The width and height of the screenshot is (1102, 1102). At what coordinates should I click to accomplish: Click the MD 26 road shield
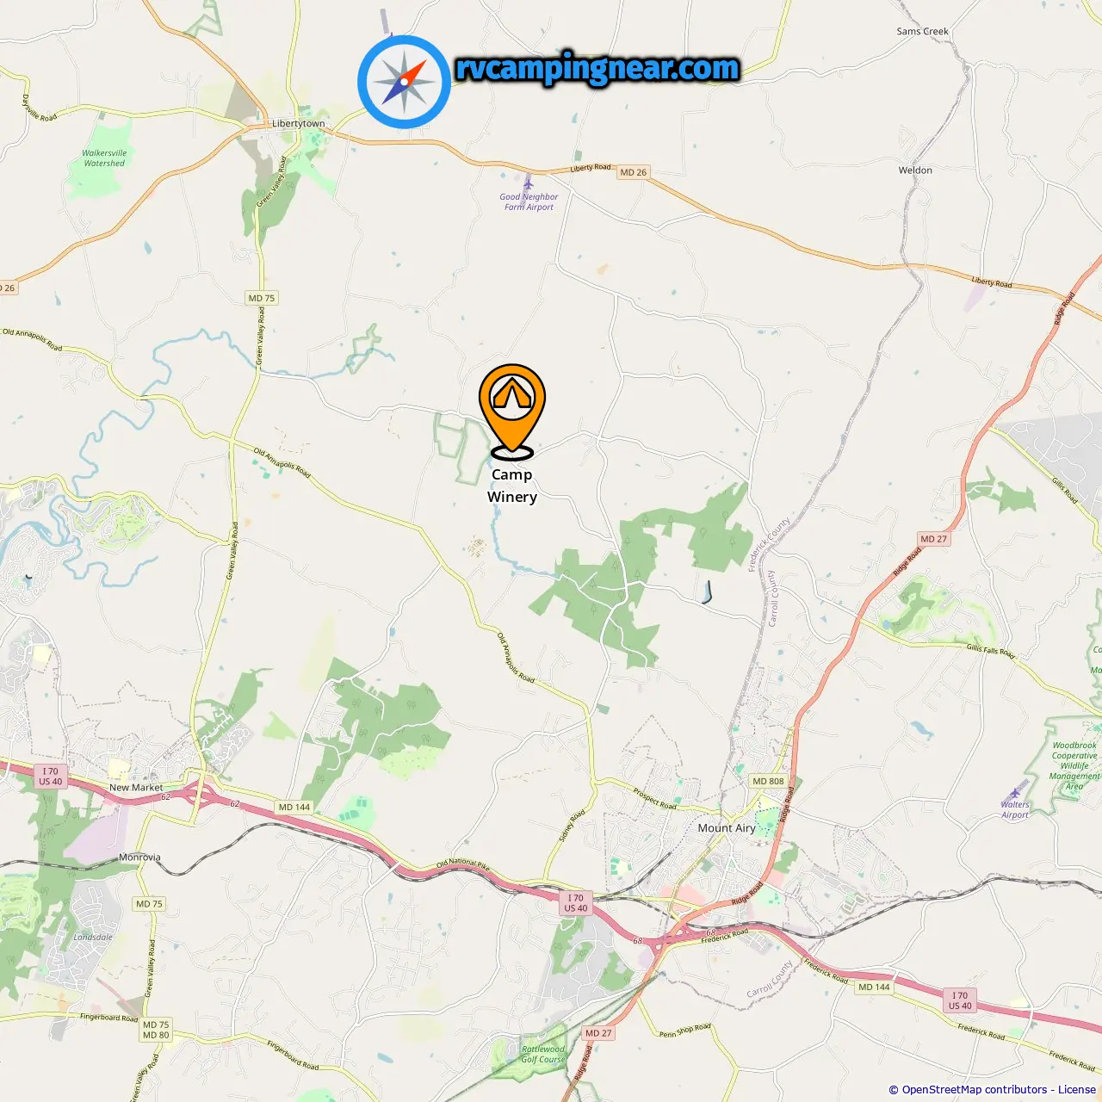633,172
